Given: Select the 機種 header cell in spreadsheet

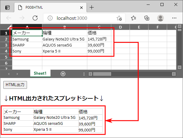Looking at the screenshot, I should click(x=64, y=33).
